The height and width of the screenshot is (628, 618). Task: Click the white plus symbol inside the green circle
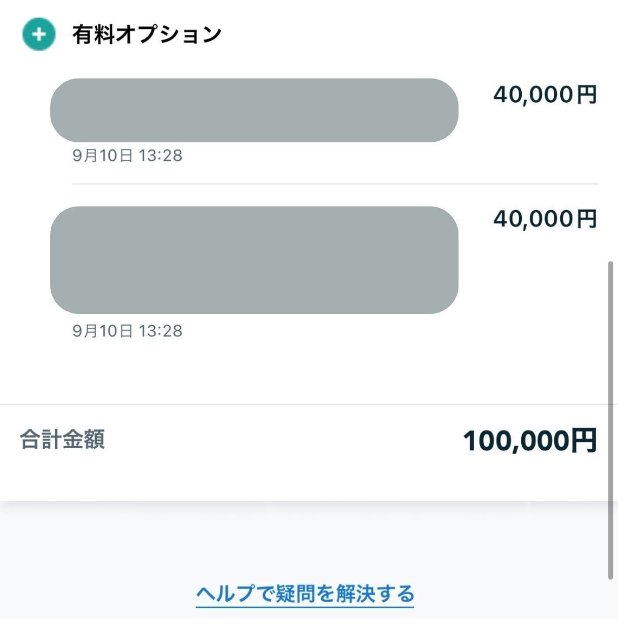[38, 34]
